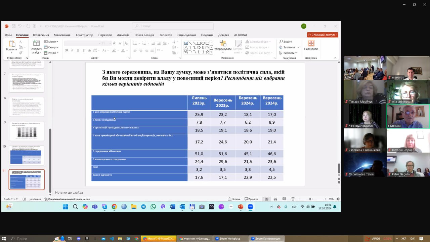Switch to Slide Sorter view icon

[275, 199]
